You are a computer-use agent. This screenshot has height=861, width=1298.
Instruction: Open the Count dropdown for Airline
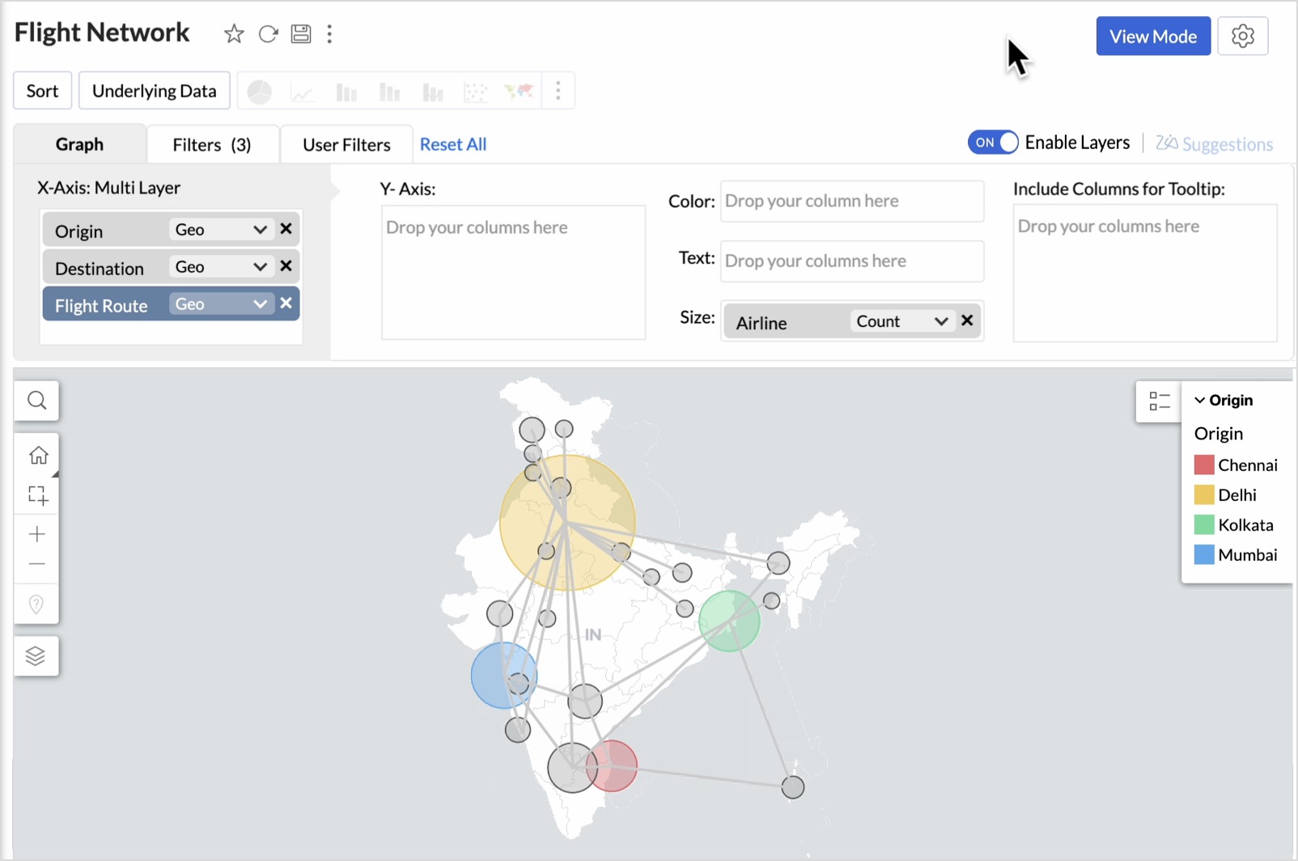(901, 321)
